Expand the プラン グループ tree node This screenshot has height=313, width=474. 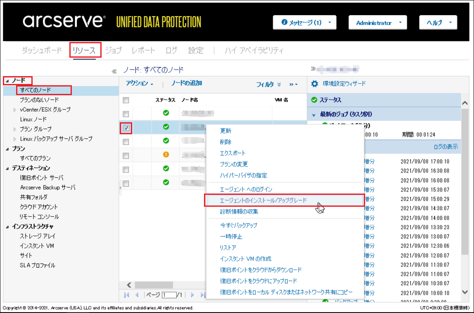14,129
